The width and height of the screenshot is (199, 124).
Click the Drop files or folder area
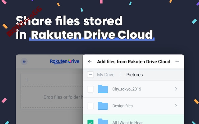pos(52,97)
